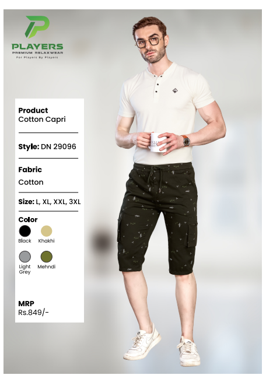
Task: Click the orange-strap wristwatch
Action: coord(185,141)
